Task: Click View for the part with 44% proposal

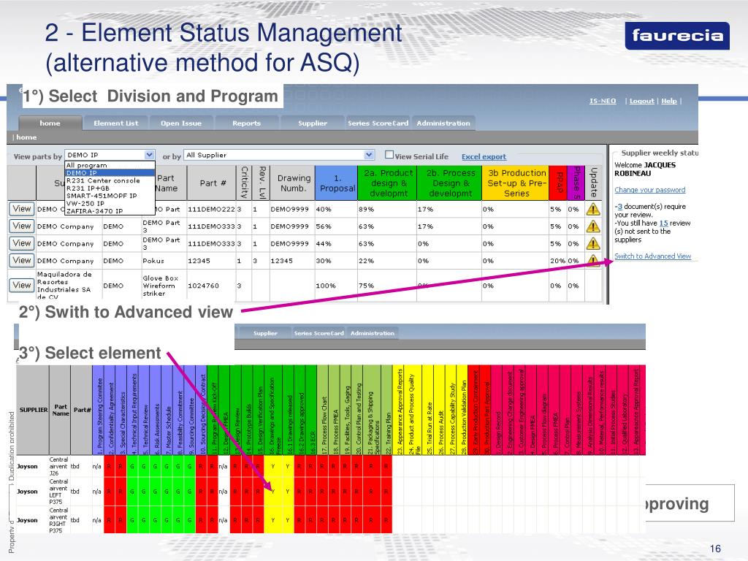Action: pyautogui.click(x=22, y=243)
